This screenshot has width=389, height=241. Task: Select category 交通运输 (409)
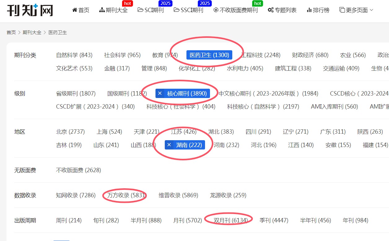[x=341, y=68]
